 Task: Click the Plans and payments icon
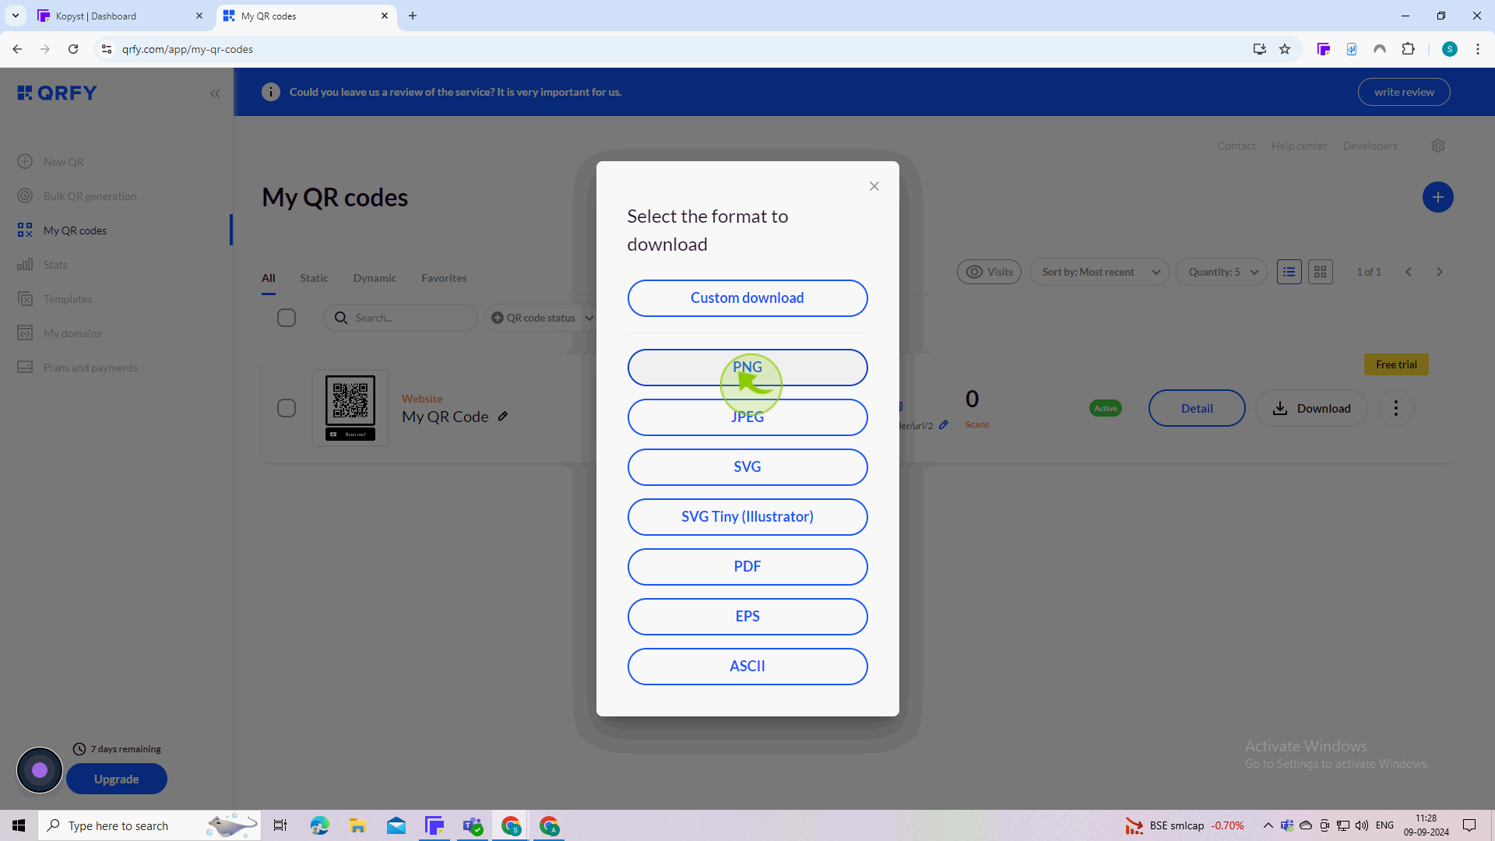(25, 367)
